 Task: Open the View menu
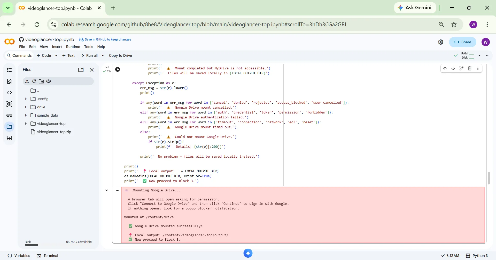click(x=44, y=47)
